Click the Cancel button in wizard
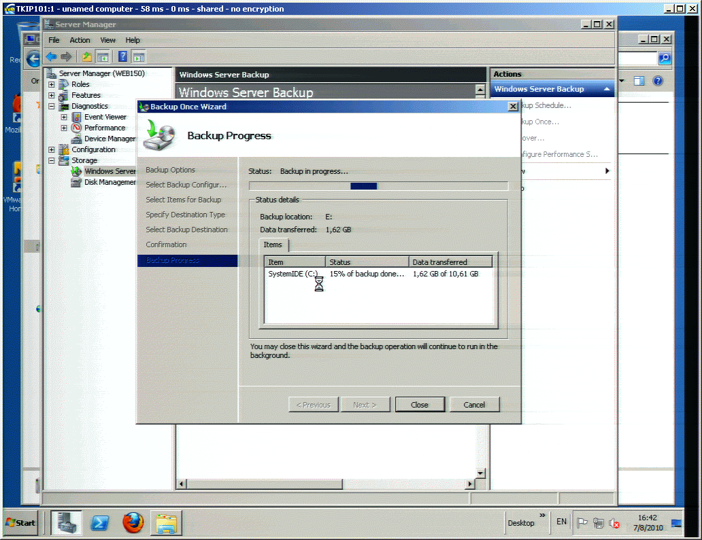 [474, 405]
